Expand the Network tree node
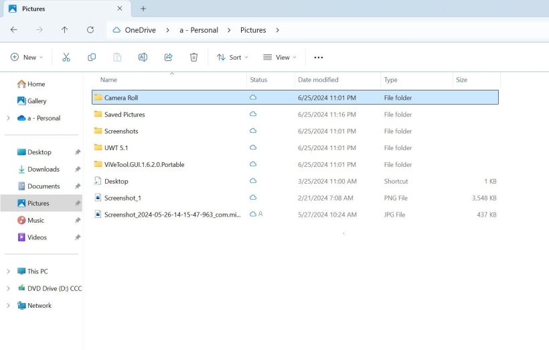The width and height of the screenshot is (549, 350). 8,306
